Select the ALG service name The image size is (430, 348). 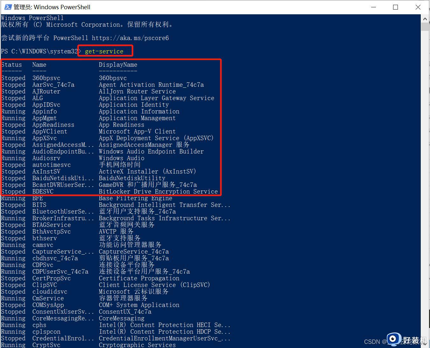click(38, 98)
